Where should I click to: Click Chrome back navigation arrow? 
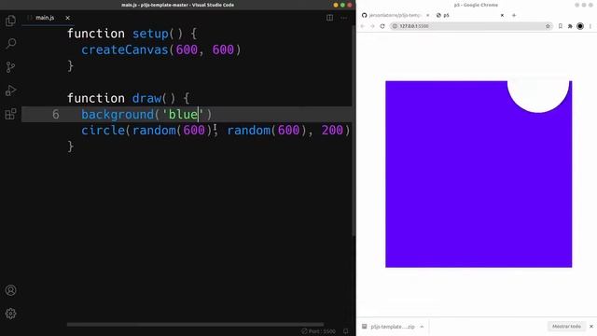pyautogui.click(x=363, y=26)
